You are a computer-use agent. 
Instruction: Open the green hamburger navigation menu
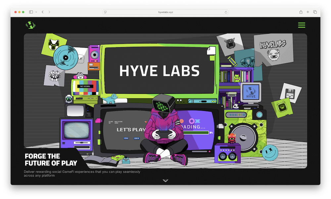coord(302,25)
